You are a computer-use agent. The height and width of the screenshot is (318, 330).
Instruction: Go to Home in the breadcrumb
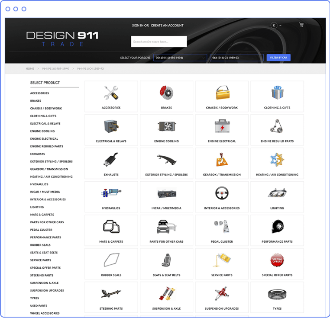[x=30, y=69]
